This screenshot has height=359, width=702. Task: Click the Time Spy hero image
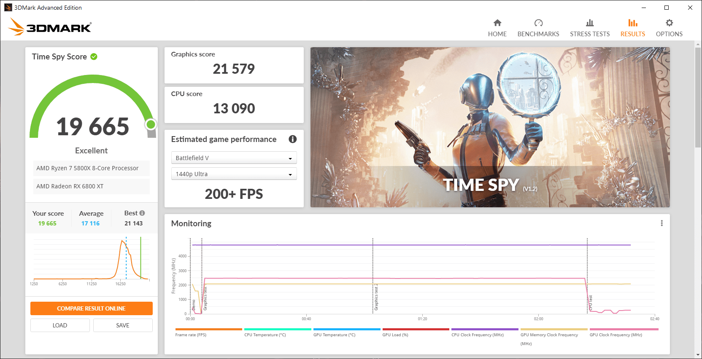pyautogui.click(x=490, y=127)
